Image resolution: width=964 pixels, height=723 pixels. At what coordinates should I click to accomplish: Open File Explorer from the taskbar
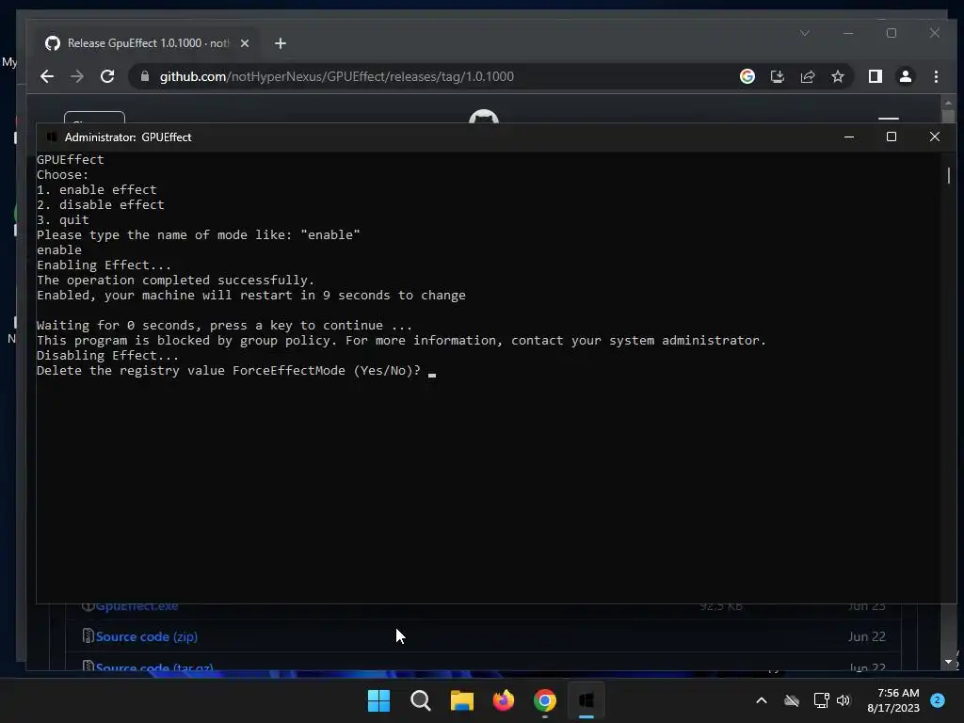click(x=461, y=700)
